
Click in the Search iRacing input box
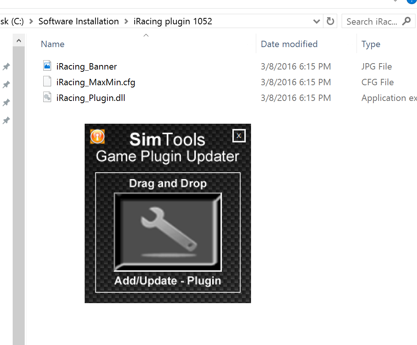pos(371,22)
